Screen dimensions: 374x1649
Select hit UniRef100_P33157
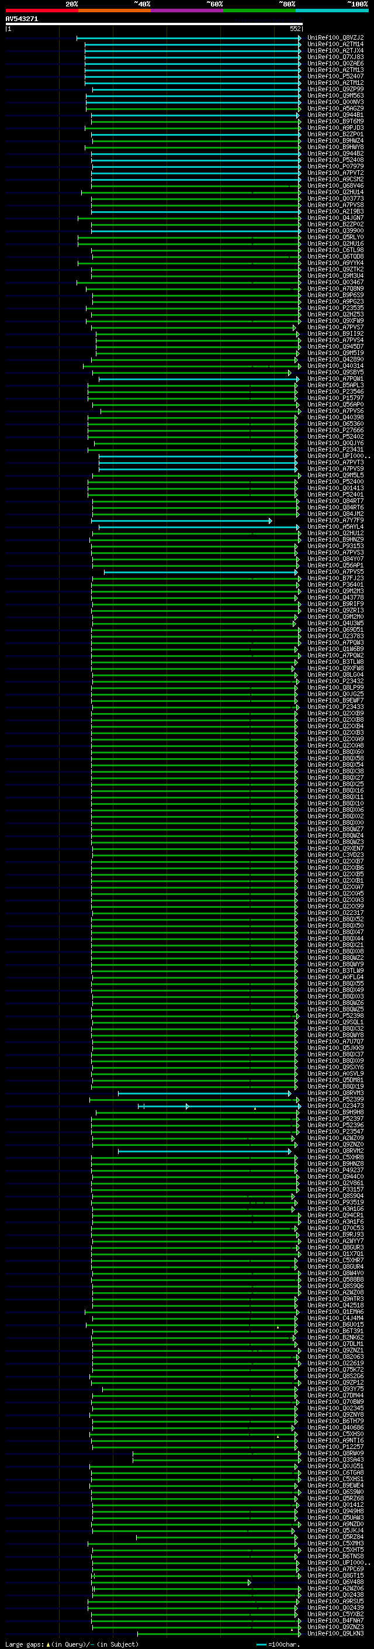pyautogui.click(x=335, y=1189)
